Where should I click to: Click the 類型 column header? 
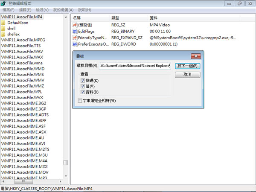pyautogui.click(x=129, y=18)
